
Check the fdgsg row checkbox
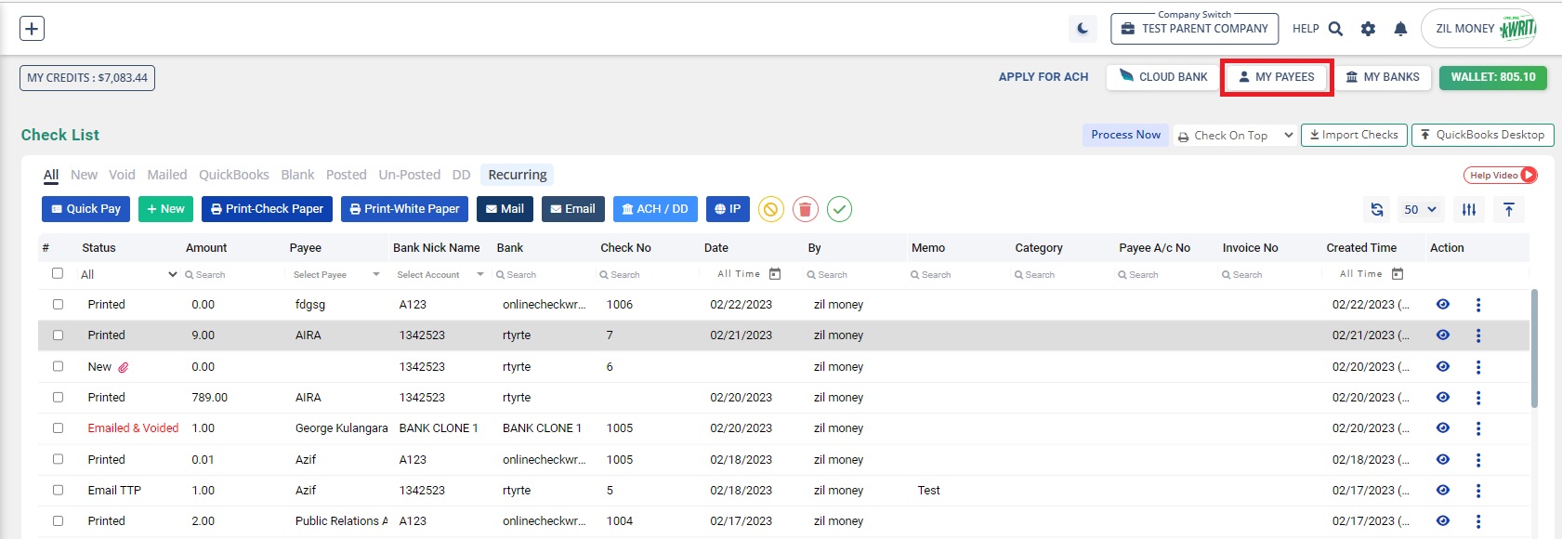[58, 304]
